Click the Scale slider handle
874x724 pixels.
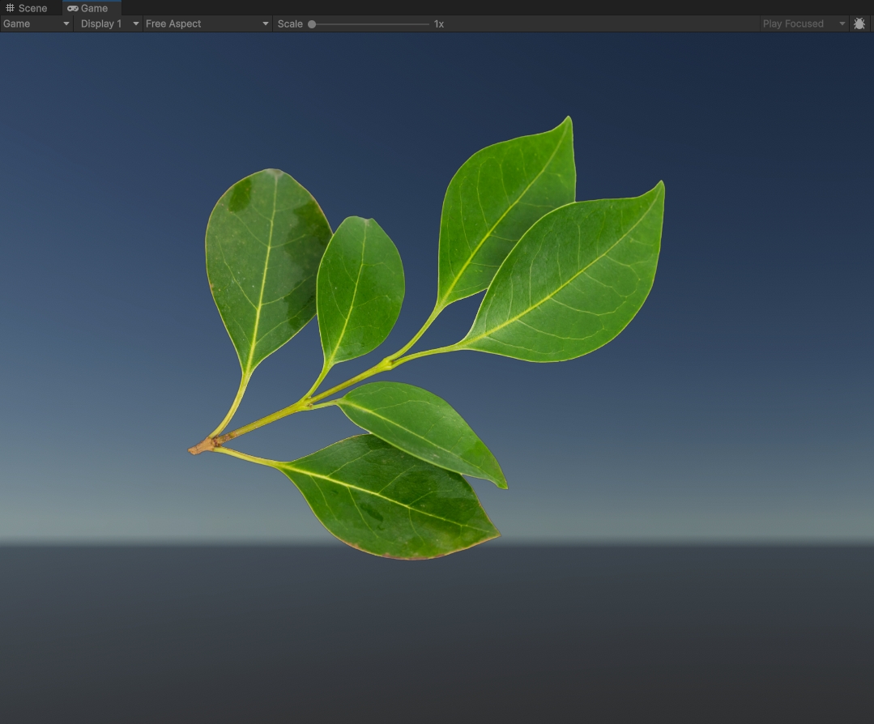[312, 24]
